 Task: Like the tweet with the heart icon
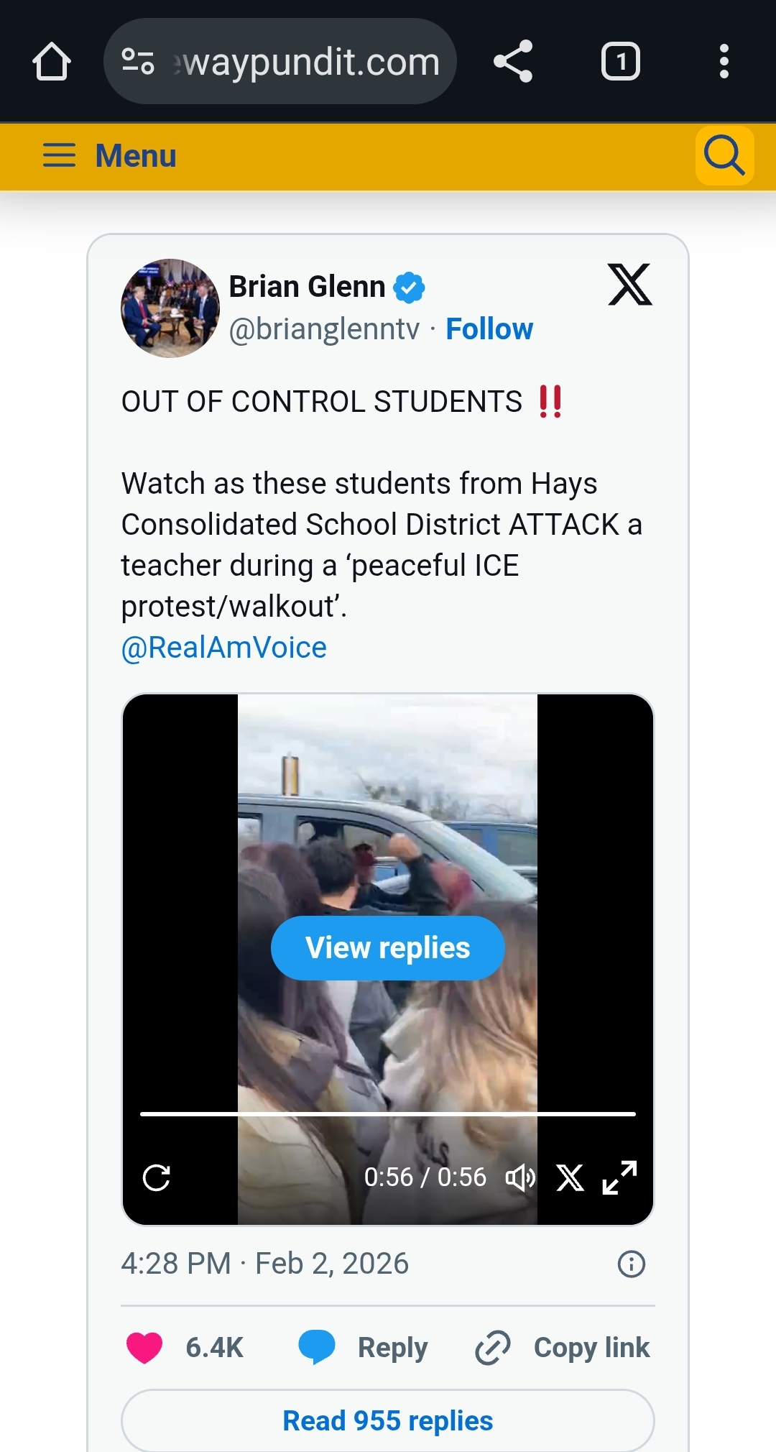[144, 1347]
